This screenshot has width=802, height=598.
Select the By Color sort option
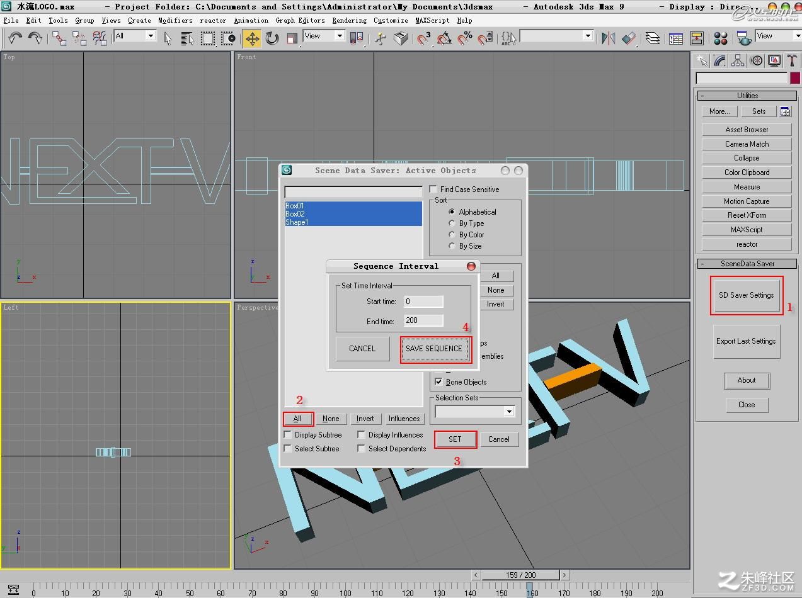452,235
